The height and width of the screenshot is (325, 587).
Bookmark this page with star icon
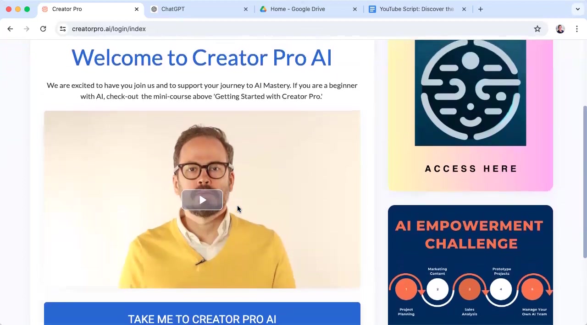point(537,29)
